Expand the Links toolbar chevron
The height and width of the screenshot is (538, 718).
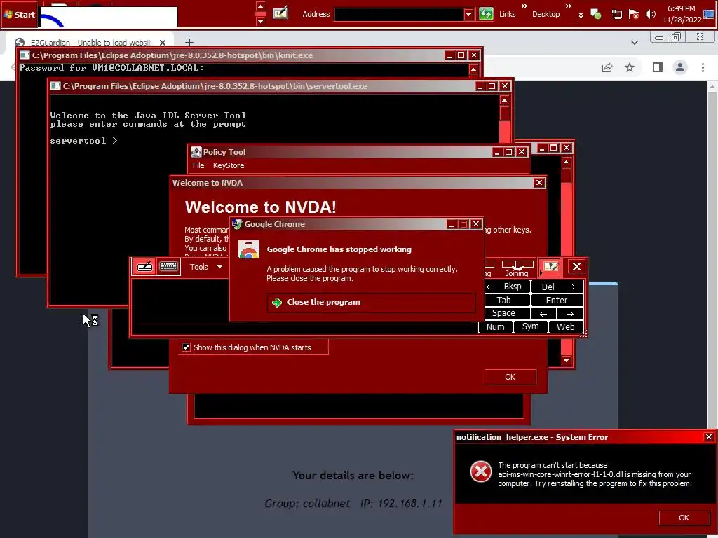[x=524, y=6]
